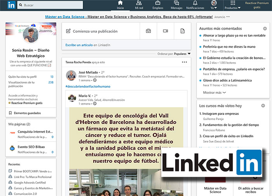Open the news item Glovo dice adiós a Latinoamérica
The image size is (272, 196).
227,80
